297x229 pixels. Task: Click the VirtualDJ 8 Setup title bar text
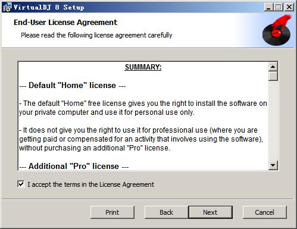click(49, 7)
